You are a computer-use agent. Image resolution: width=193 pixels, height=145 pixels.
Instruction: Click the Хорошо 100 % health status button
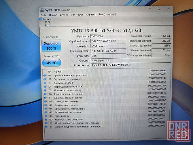tap(51, 46)
